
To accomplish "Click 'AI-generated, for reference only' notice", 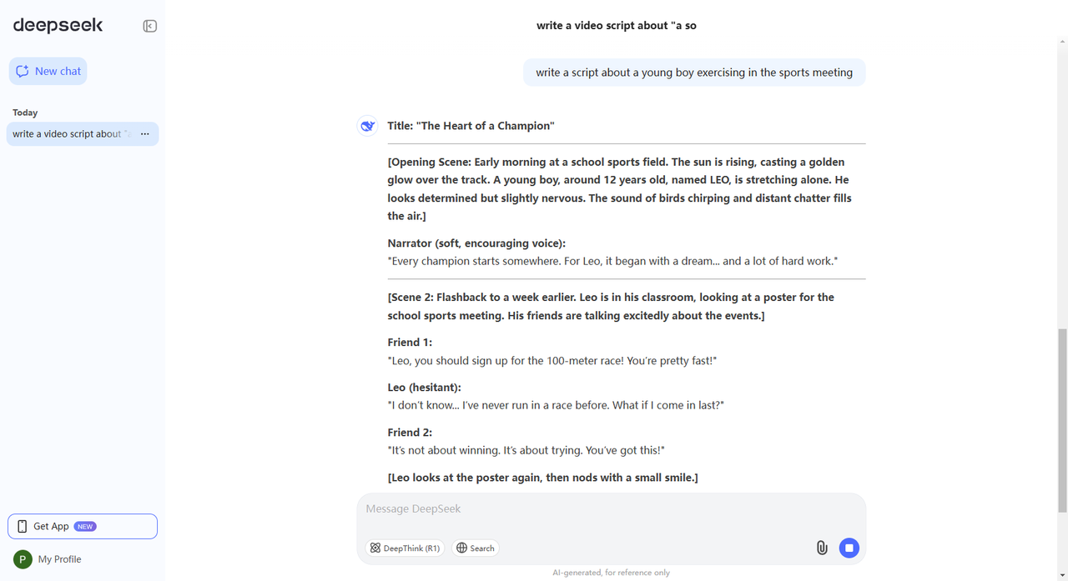I will pos(611,573).
